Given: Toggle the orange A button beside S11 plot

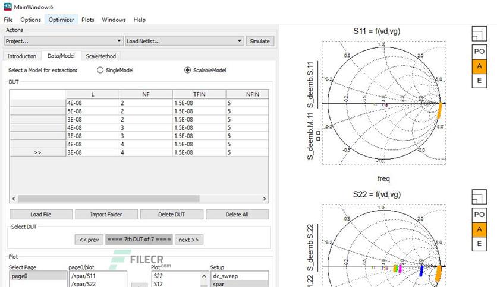Looking at the screenshot, I should (479, 66).
